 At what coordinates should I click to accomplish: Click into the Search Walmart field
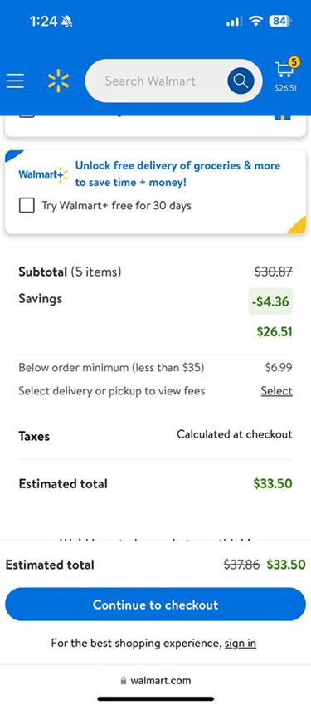155,81
